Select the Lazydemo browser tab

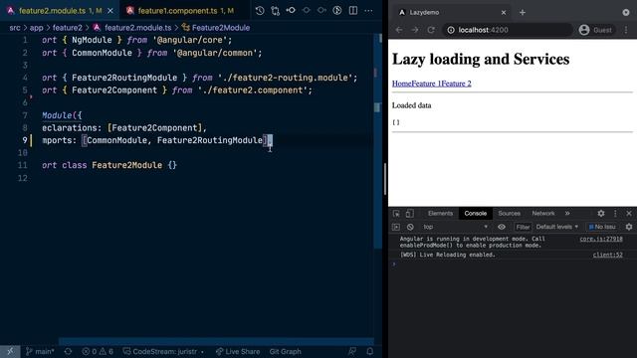[x=451, y=12]
